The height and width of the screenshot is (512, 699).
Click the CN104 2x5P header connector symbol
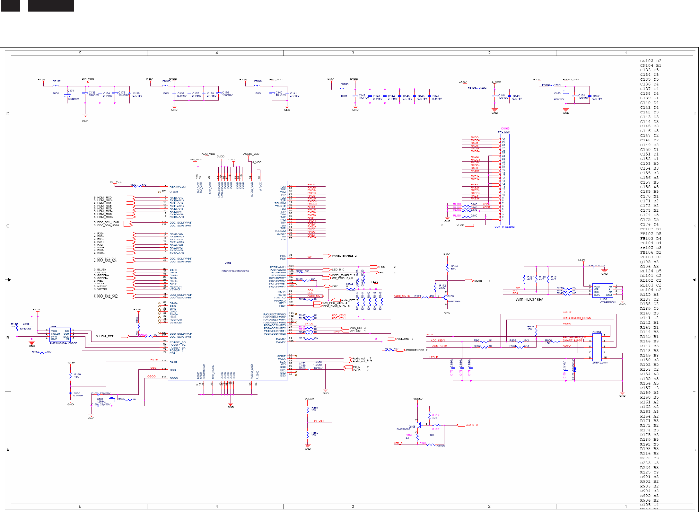coord(597,347)
